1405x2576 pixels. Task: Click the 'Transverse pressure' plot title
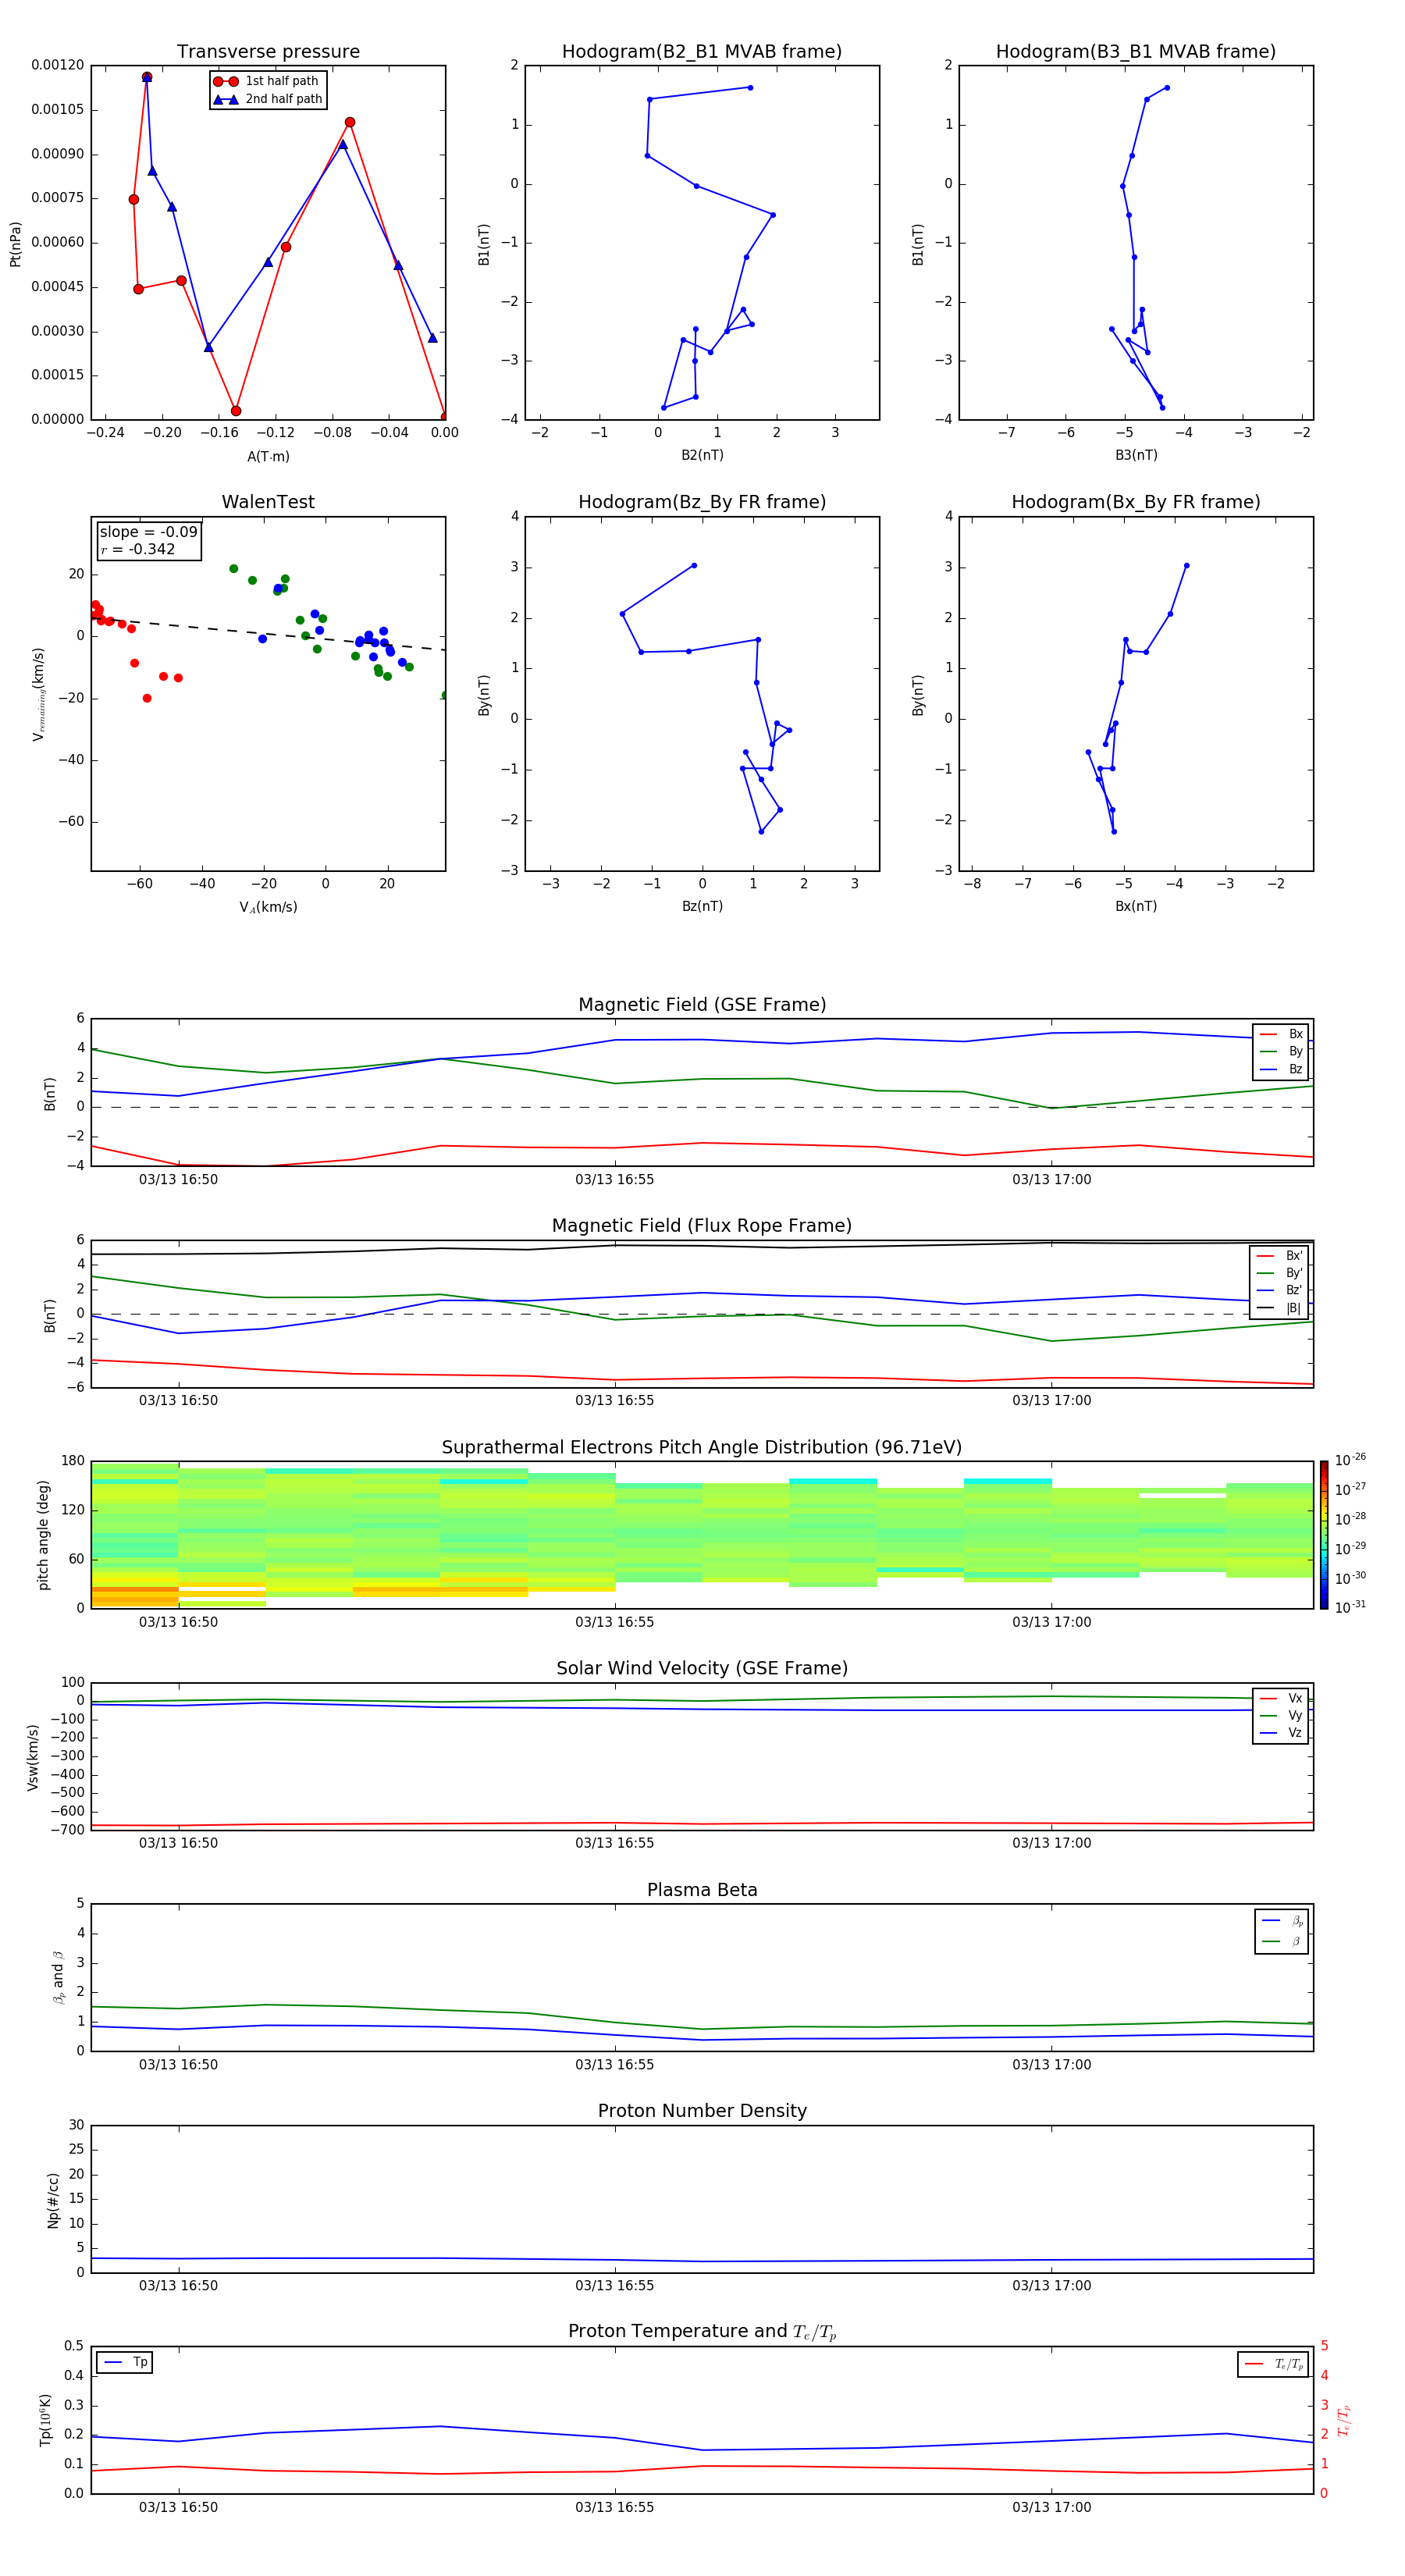[268, 52]
